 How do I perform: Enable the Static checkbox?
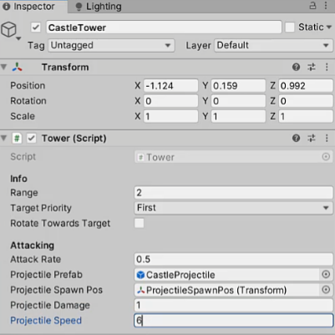pos(290,27)
